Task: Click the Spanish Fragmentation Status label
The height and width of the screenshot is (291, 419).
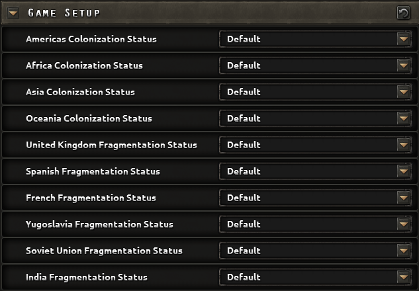Action: [x=93, y=171]
